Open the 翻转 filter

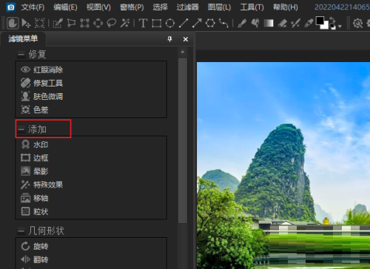(x=35, y=259)
